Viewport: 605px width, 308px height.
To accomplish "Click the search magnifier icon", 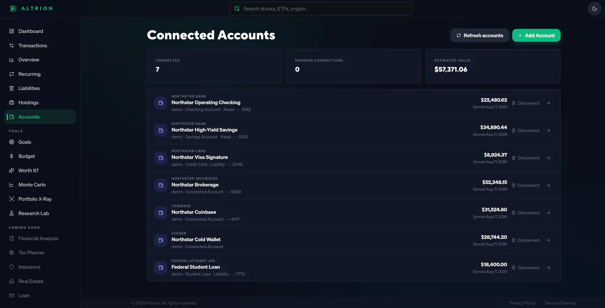I will pyautogui.click(x=237, y=8).
